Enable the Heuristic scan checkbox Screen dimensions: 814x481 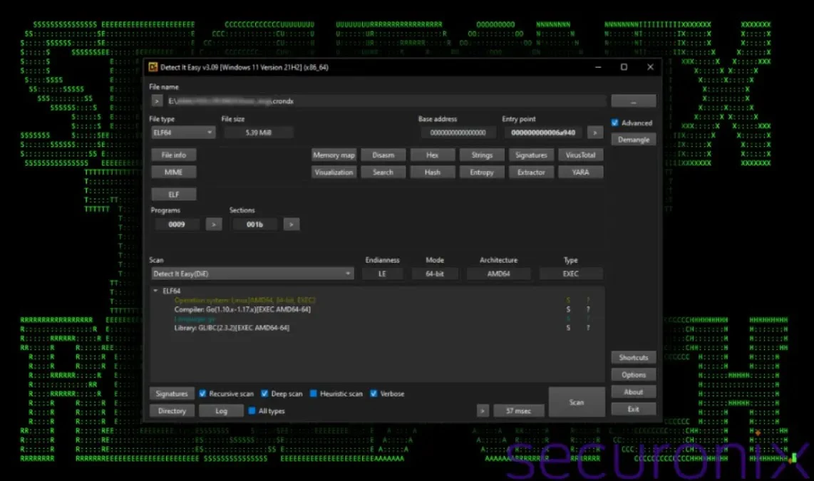(314, 393)
